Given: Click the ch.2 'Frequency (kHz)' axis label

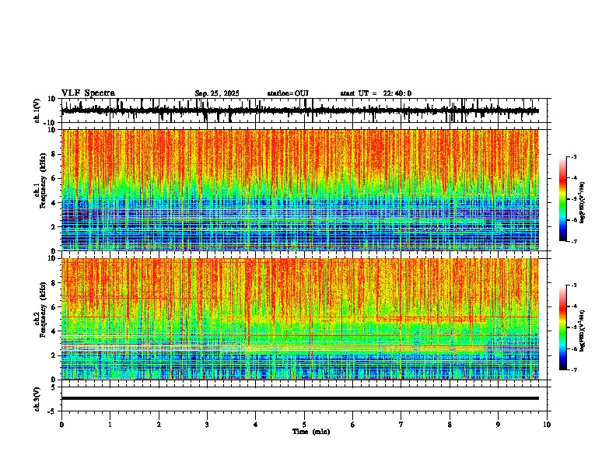Looking at the screenshot, I should tap(41, 309).
